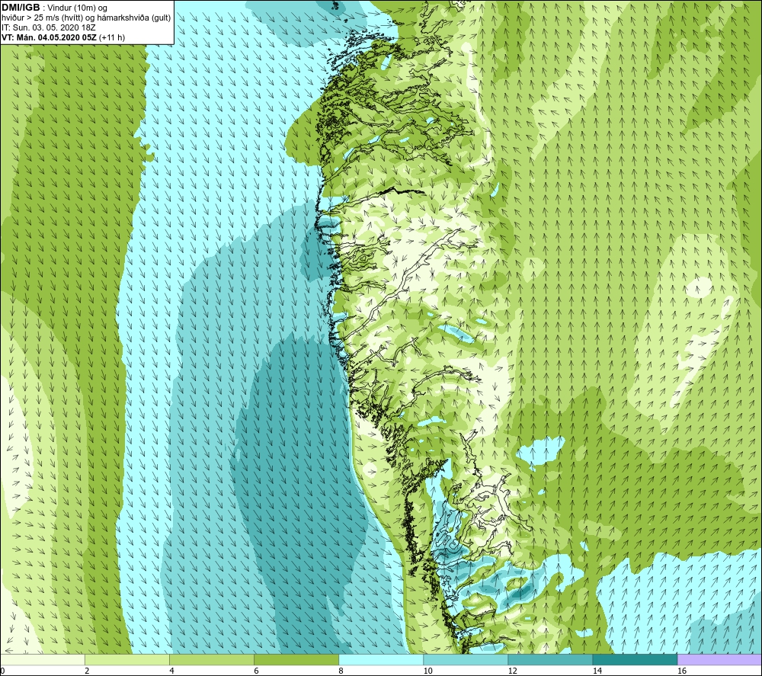Image resolution: width=762 pixels, height=676 pixels.
Task: Click the "DMI/IGB" title text
Action: pos(21,8)
